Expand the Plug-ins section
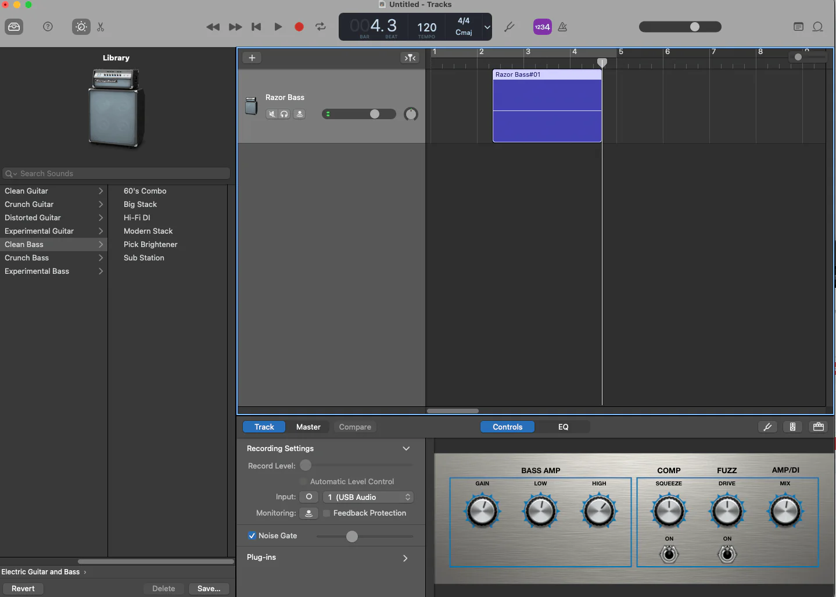The height and width of the screenshot is (597, 836). click(405, 558)
